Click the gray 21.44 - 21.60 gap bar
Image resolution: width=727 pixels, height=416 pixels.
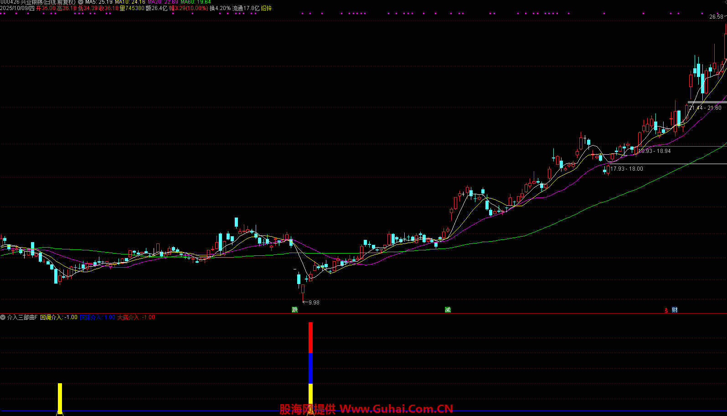pyautogui.click(x=706, y=102)
